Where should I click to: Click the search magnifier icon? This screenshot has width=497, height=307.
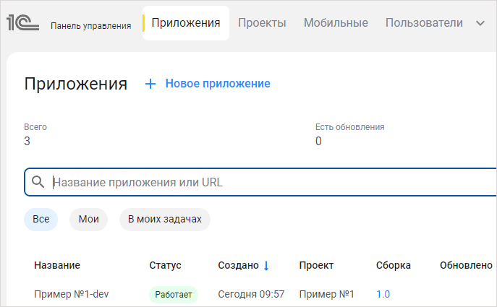coord(38,182)
